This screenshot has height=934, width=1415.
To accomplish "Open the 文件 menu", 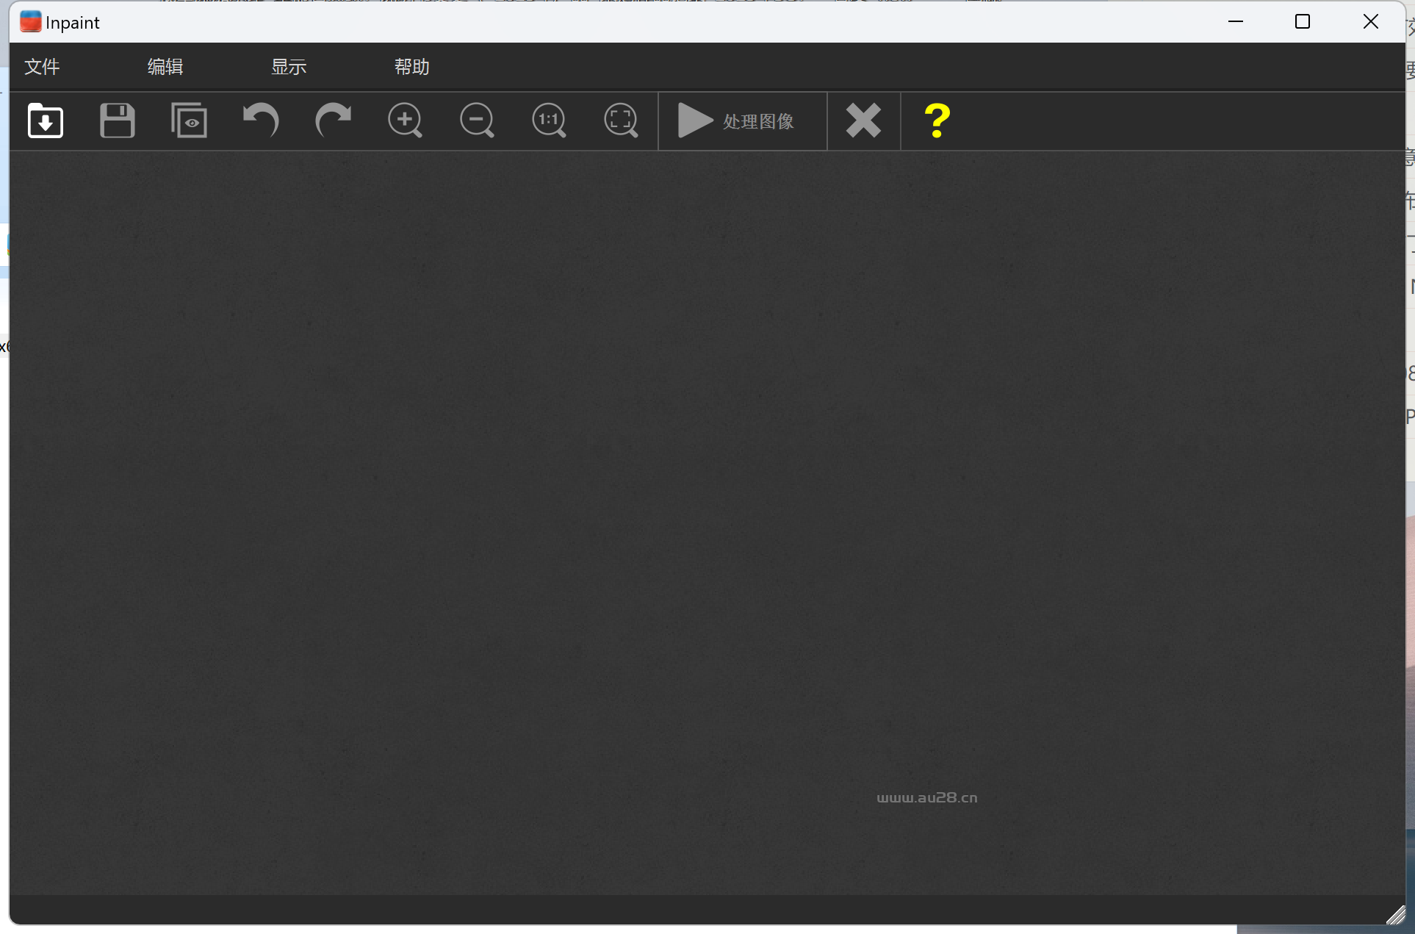I will tap(42, 67).
